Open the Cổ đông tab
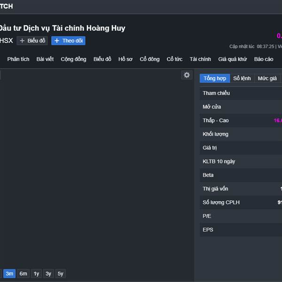This screenshot has width=282, height=282. click(149, 59)
